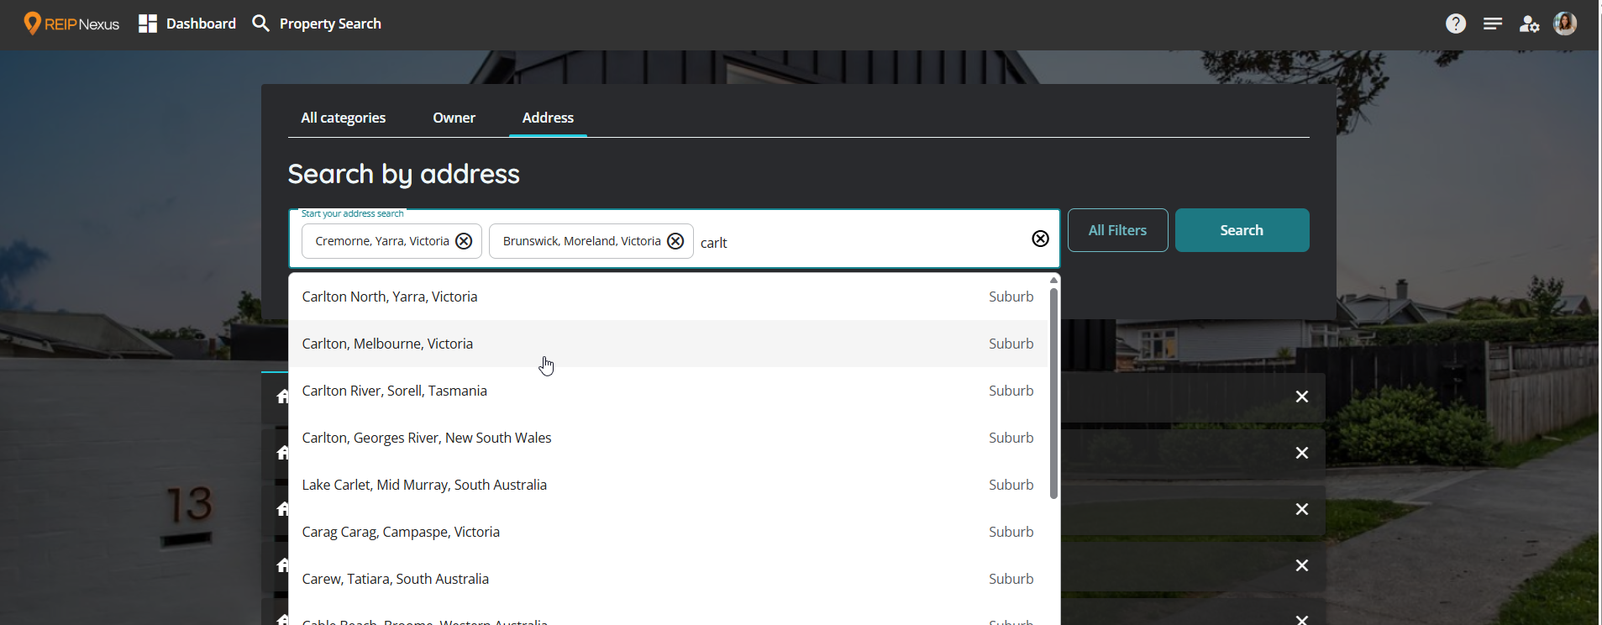Click into the address input containing 'carlt'
The height and width of the screenshot is (625, 1602).
pos(857,243)
